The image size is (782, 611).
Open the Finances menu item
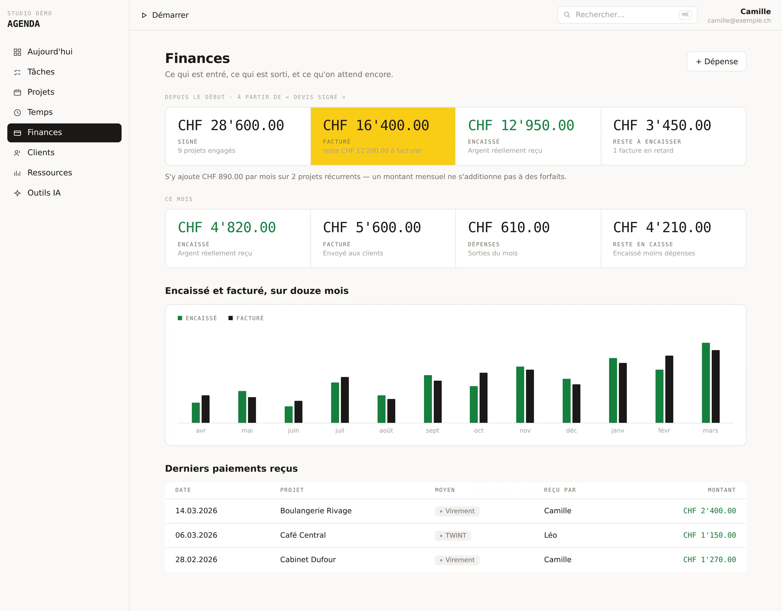[64, 133]
